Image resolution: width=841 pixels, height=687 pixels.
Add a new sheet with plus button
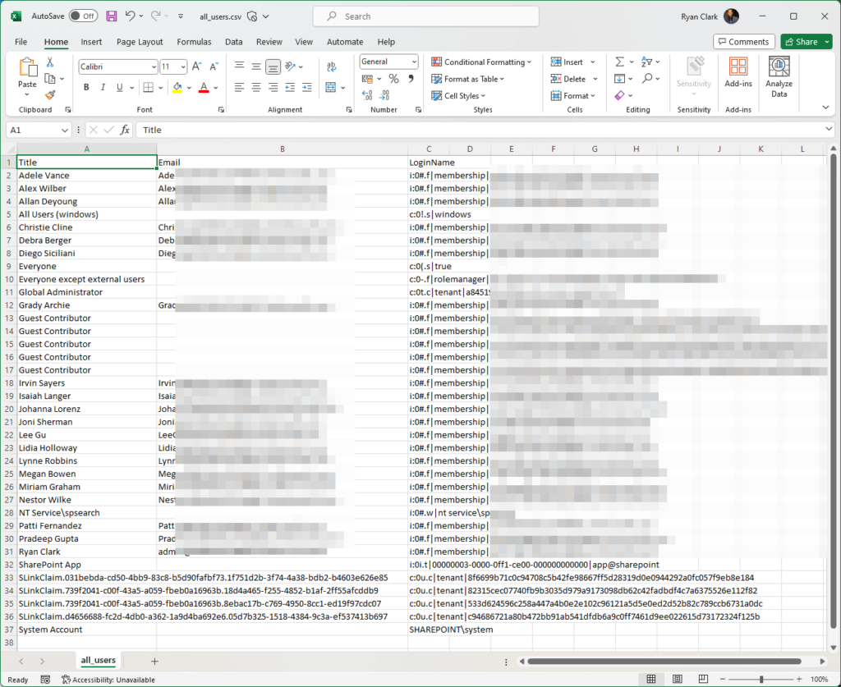pyautogui.click(x=154, y=661)
